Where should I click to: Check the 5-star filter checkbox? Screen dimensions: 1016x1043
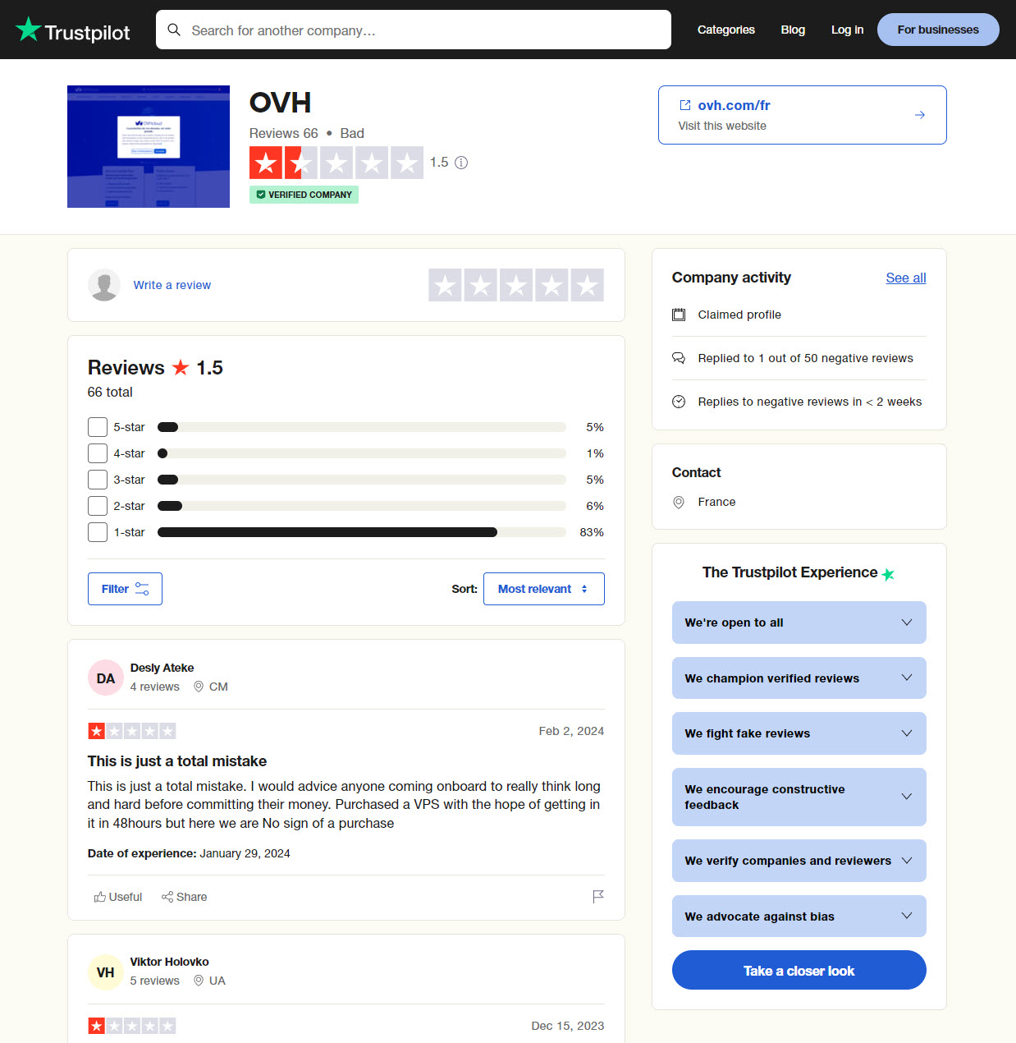click(x=98, y=427)
